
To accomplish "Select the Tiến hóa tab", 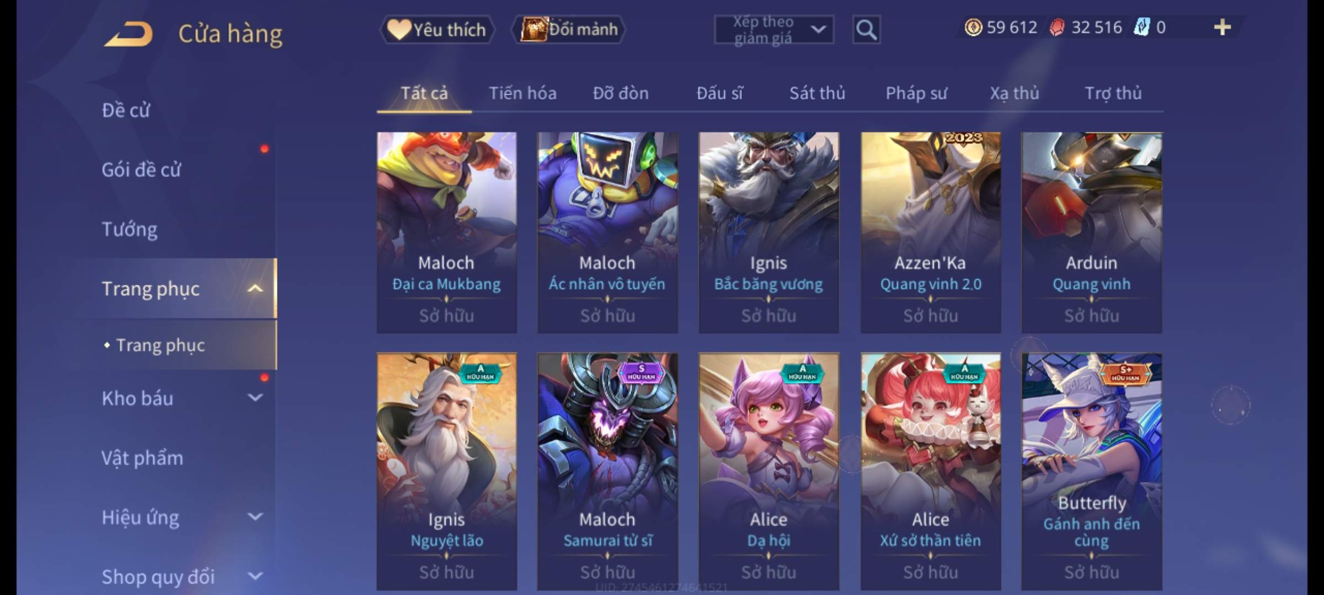I will click(x=522, y=93).
